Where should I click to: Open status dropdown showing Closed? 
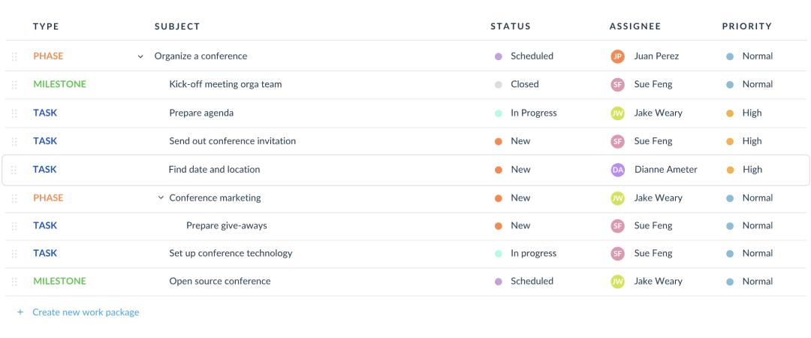[524, 85]
